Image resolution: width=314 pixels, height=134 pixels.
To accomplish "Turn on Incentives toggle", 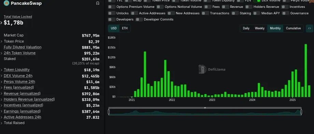I will [x=285, y=7].
